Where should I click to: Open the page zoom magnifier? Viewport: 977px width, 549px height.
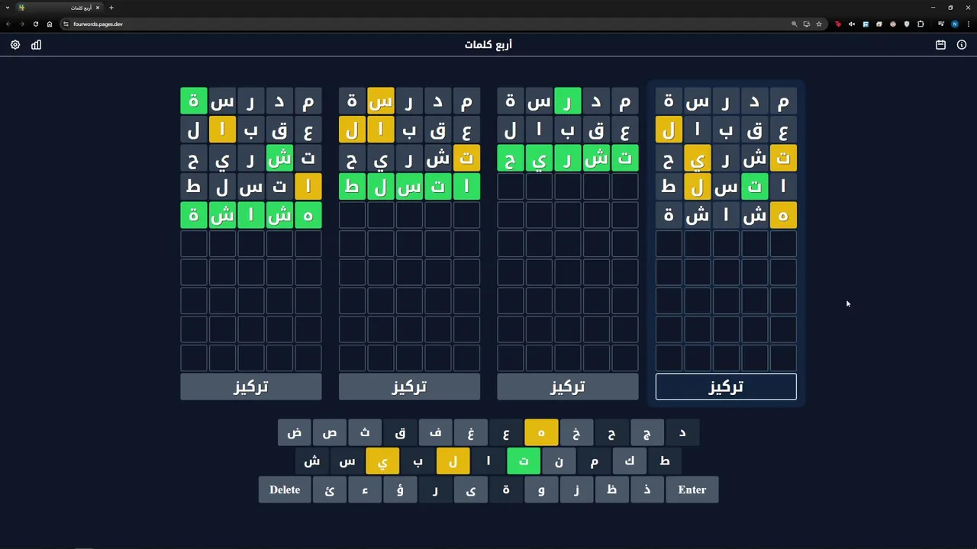(x=794, y=24)
